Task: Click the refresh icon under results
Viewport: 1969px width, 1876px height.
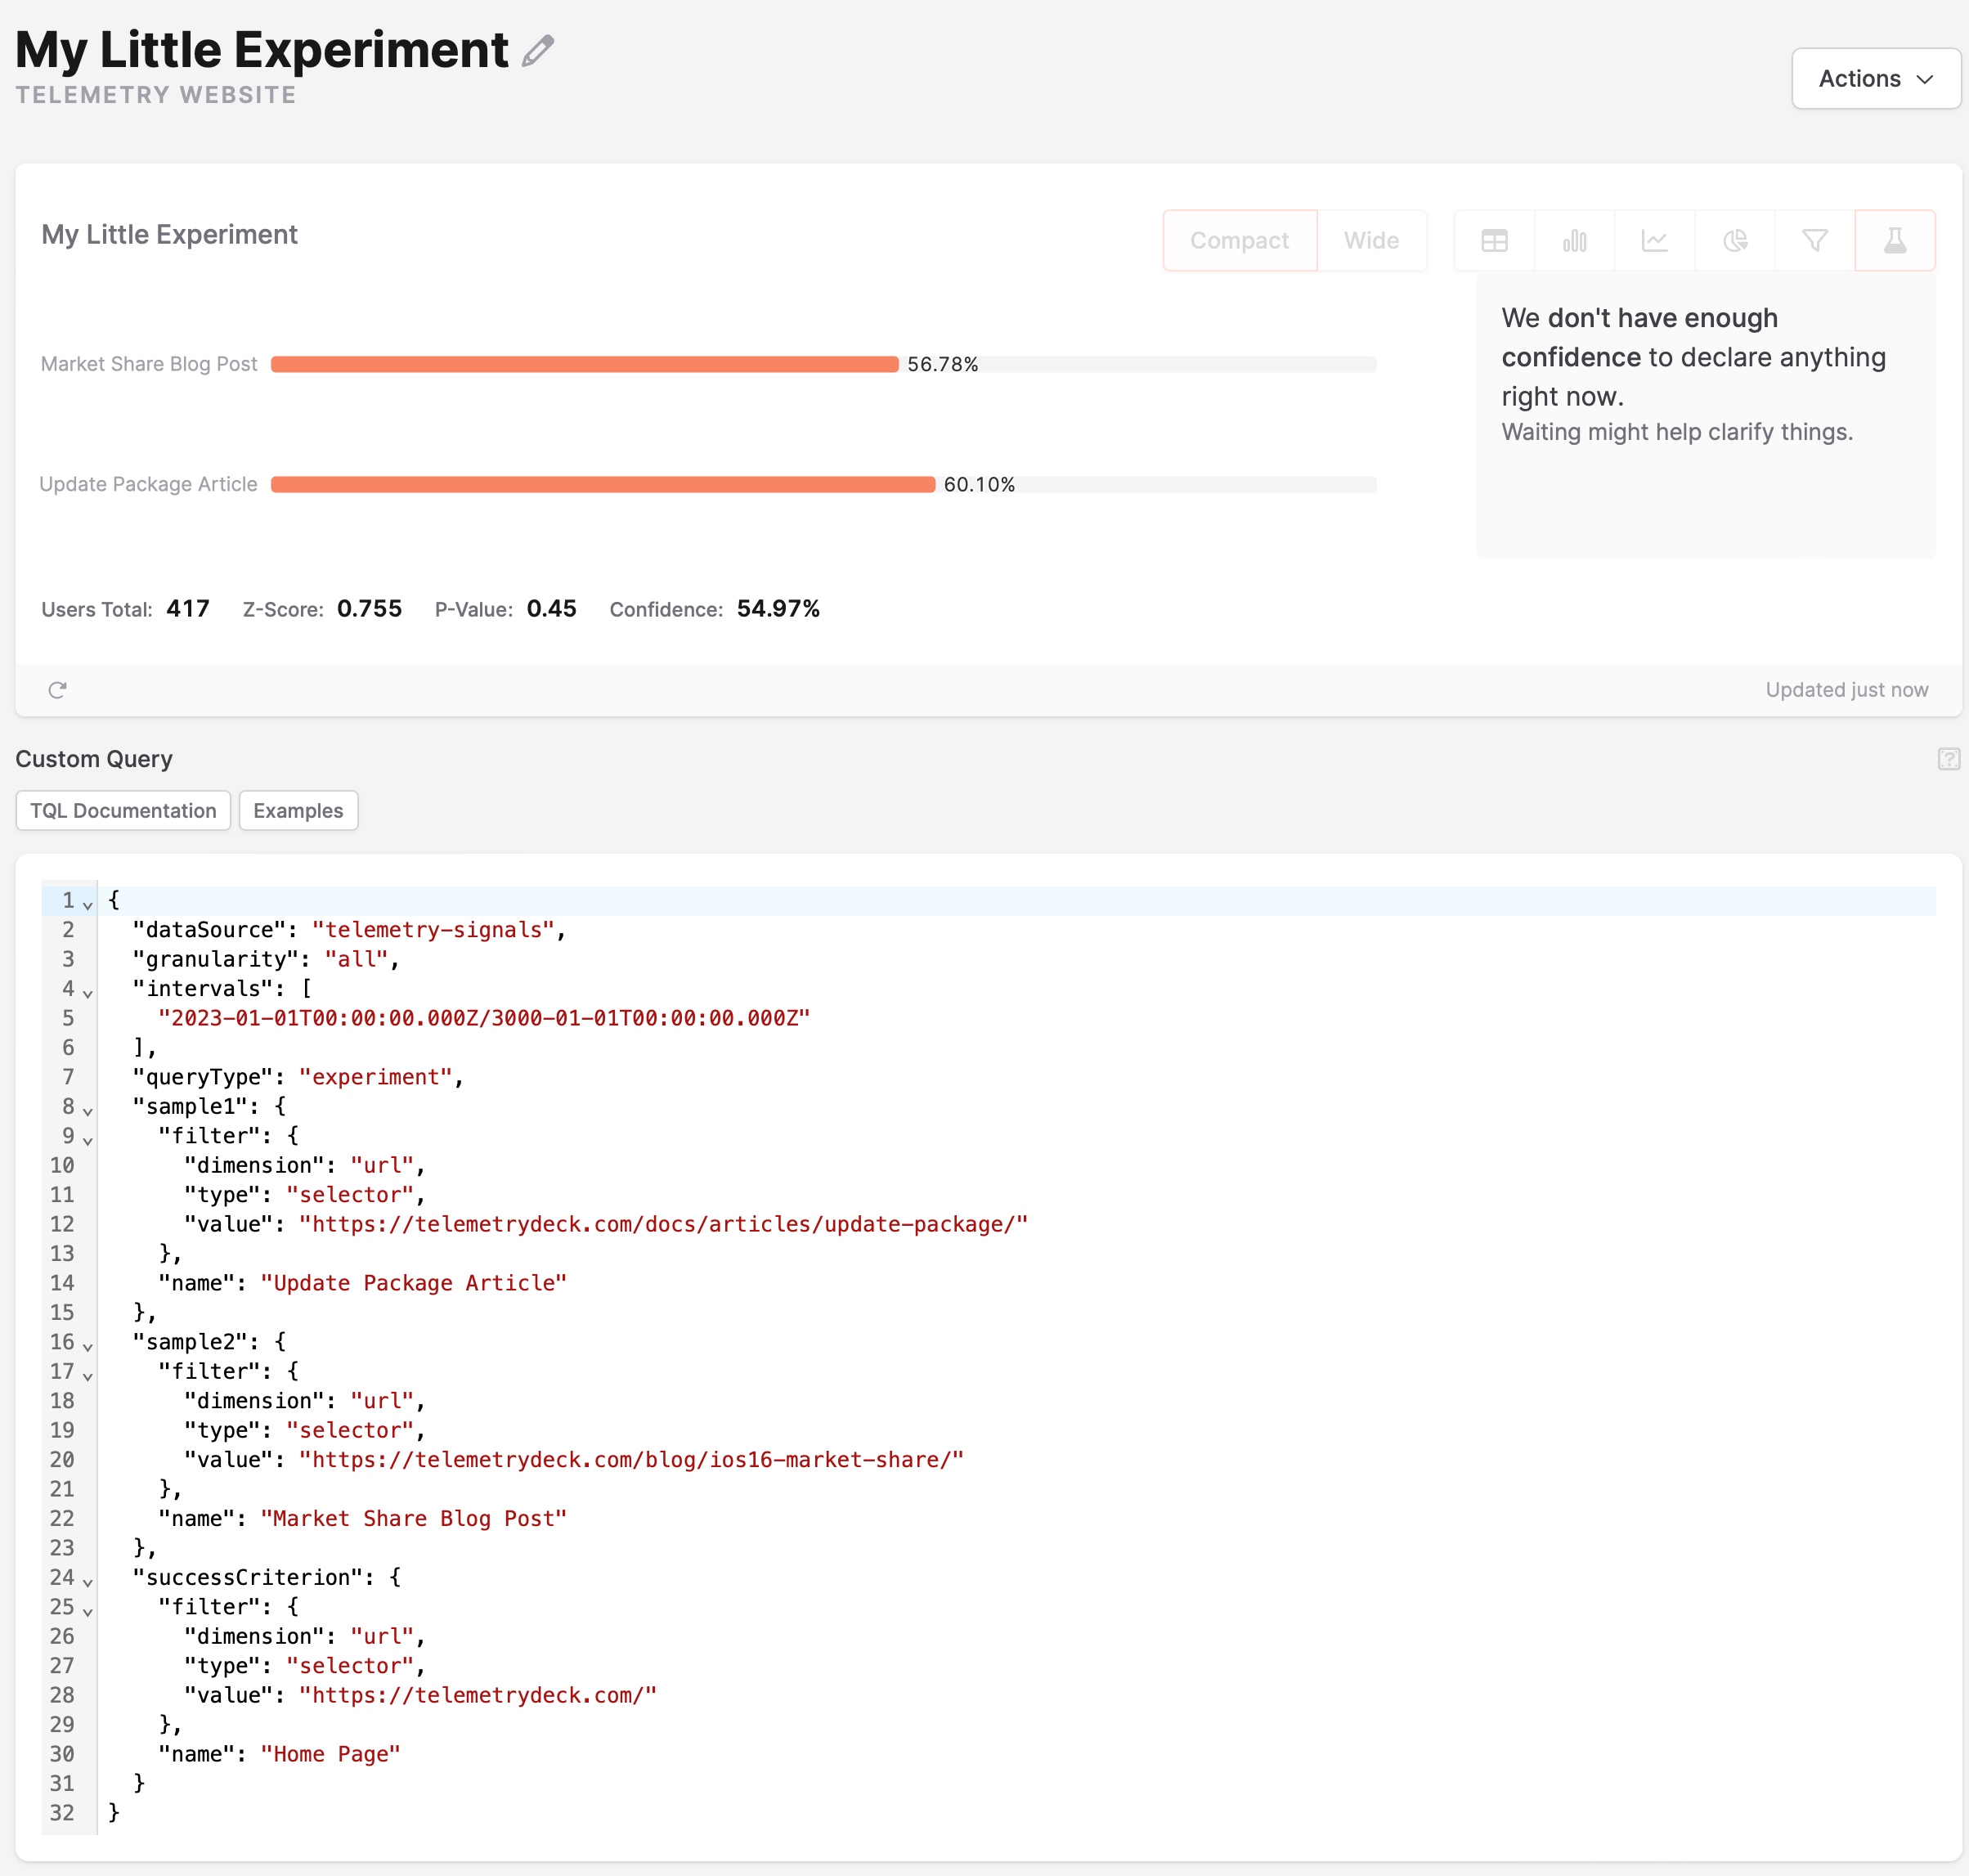Action: 57,690
